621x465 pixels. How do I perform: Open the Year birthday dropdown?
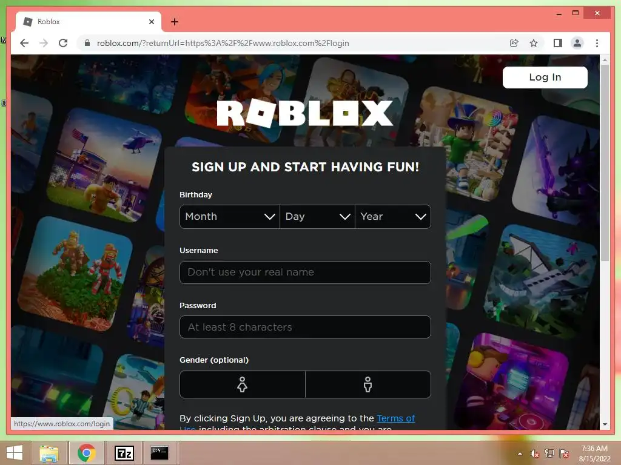[x=393, y=217]
